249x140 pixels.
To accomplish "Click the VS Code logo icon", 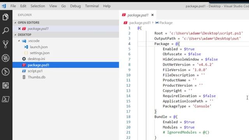I will [4, 6].
